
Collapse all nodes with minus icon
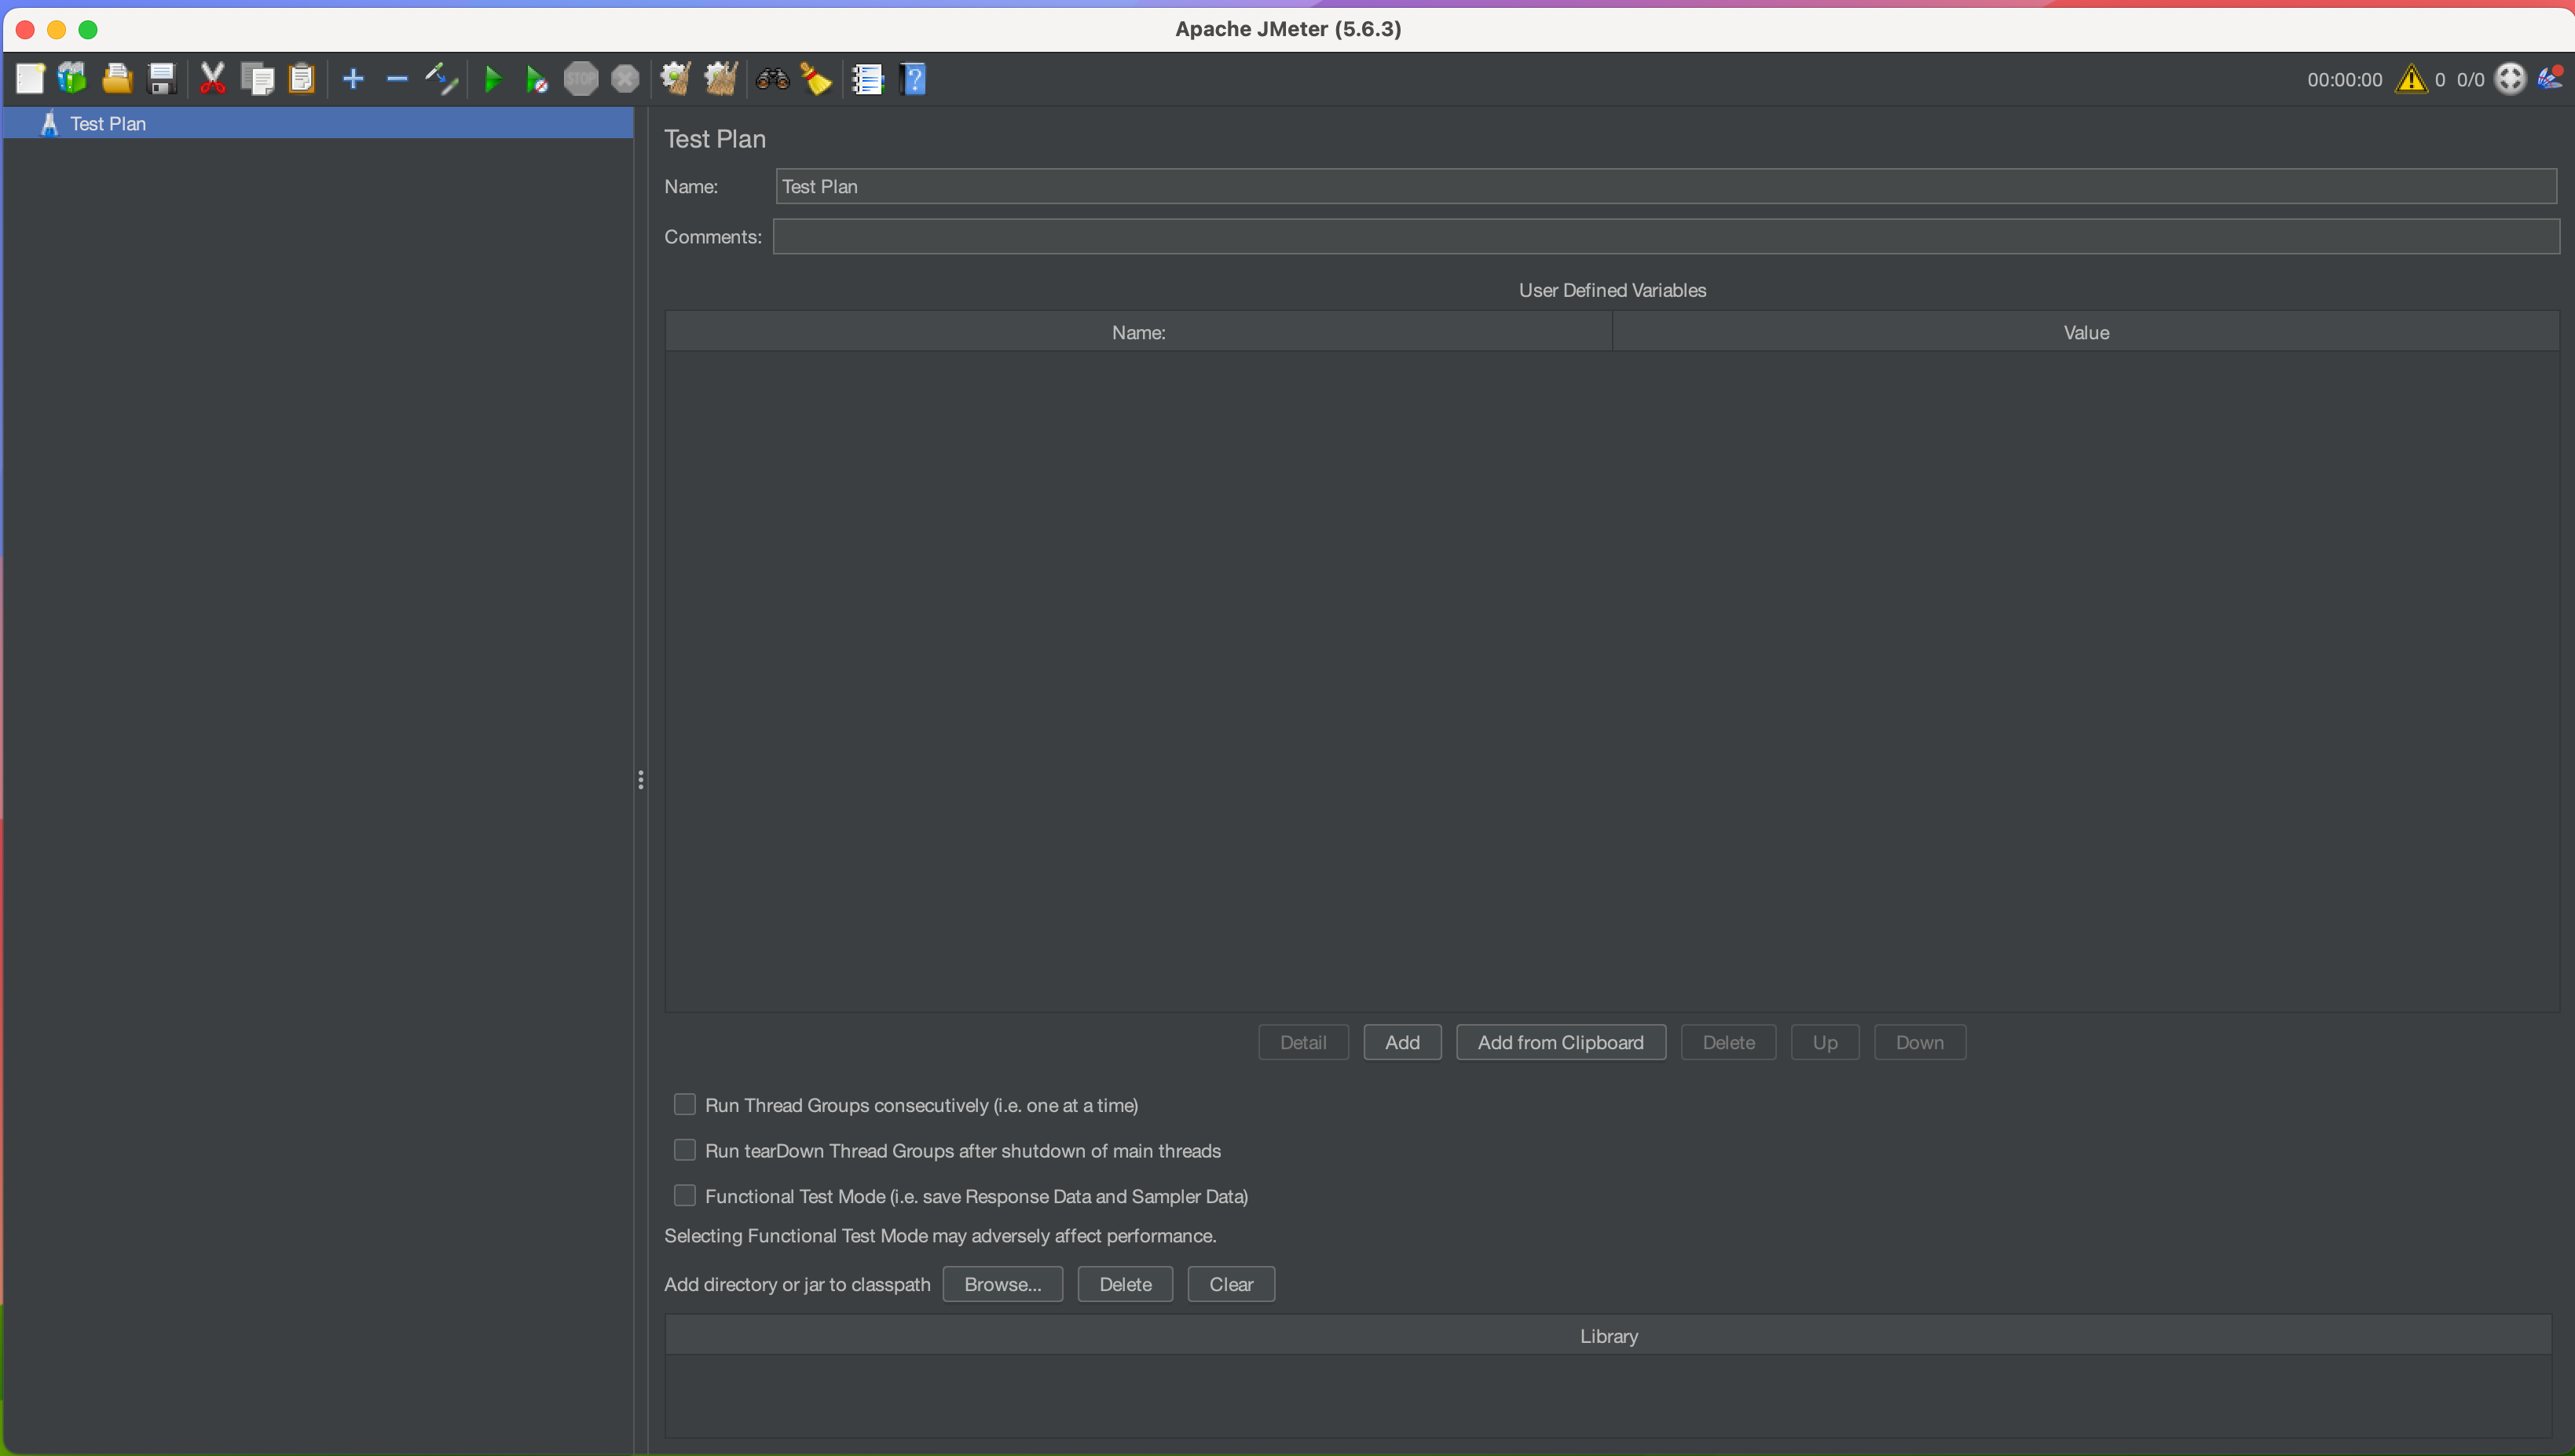[397, 79]
